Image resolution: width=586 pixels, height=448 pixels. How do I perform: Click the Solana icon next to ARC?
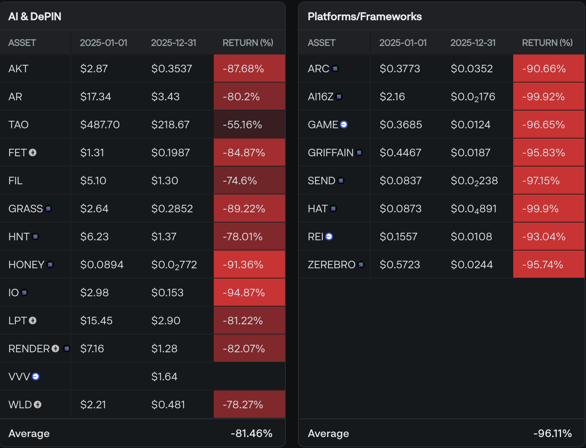[x=335, y=68]
